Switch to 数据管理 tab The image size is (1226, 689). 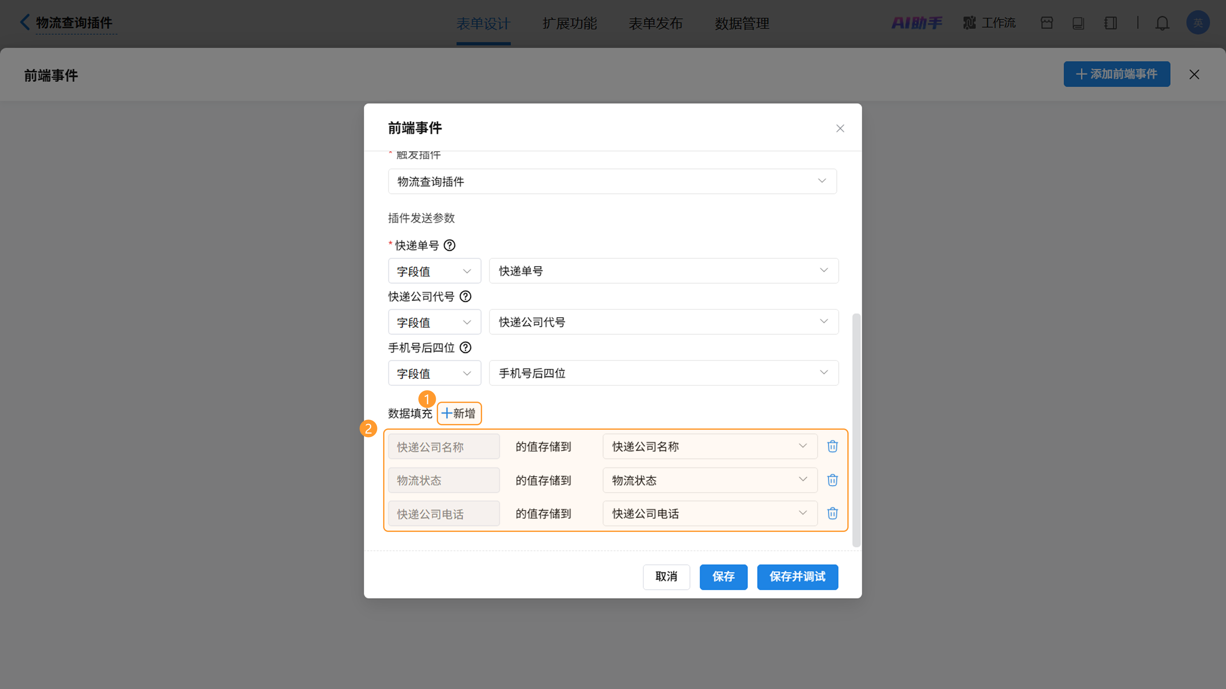(741, 23)
